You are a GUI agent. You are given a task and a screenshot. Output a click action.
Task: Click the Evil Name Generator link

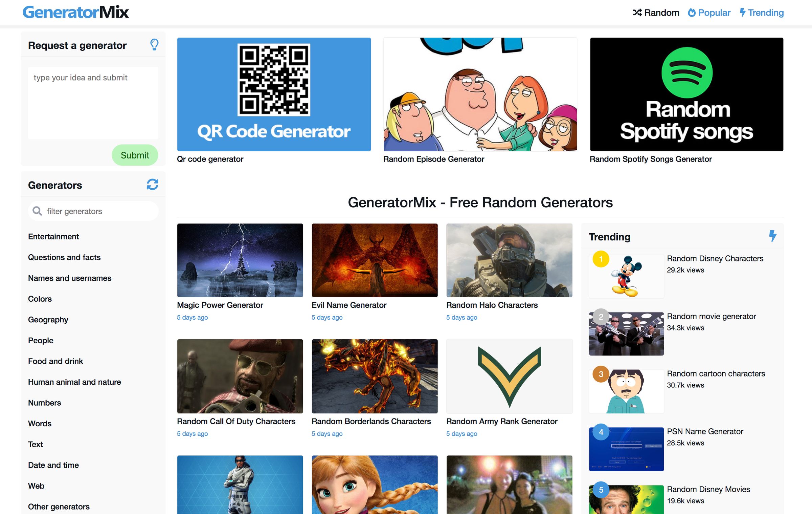coord(349,305)
